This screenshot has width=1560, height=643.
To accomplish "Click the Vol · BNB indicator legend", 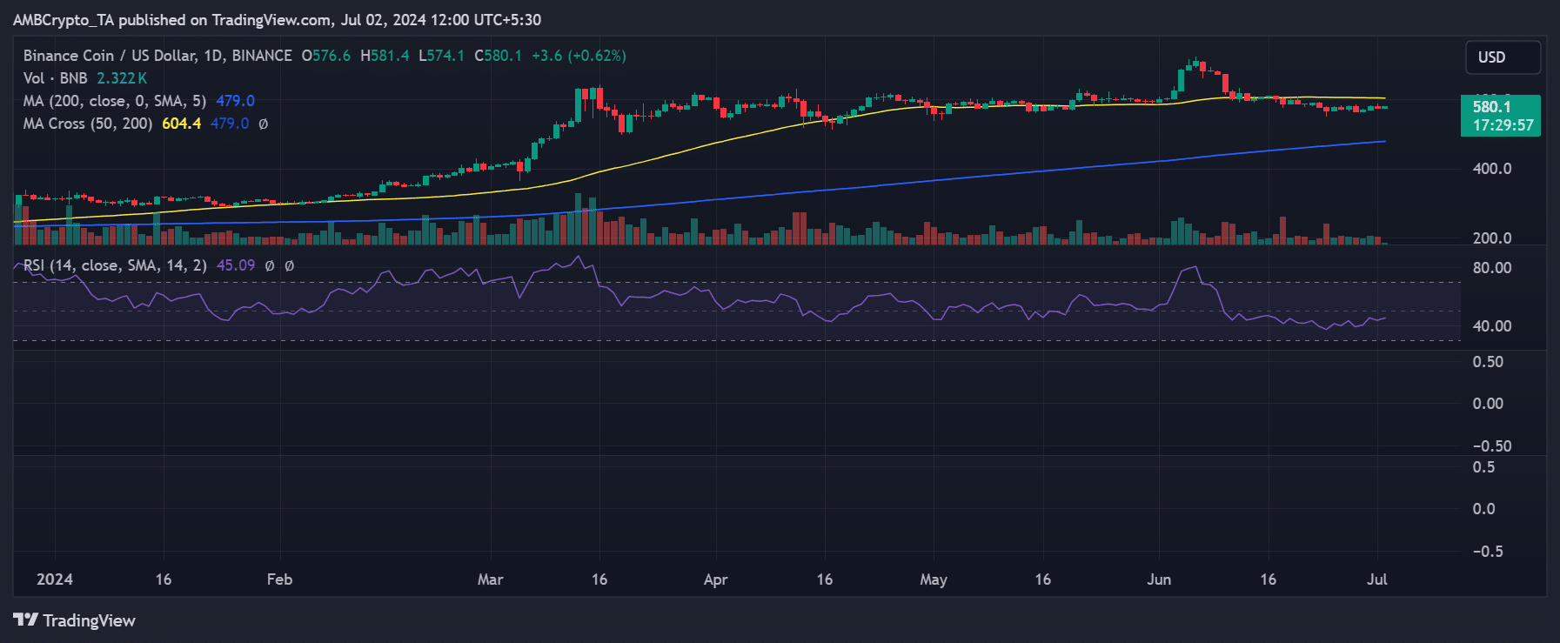I will point(55,78).
